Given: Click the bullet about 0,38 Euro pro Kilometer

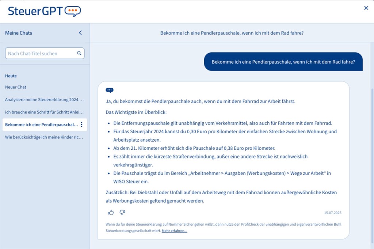Looking at the screenshot, I should point(194,148).
